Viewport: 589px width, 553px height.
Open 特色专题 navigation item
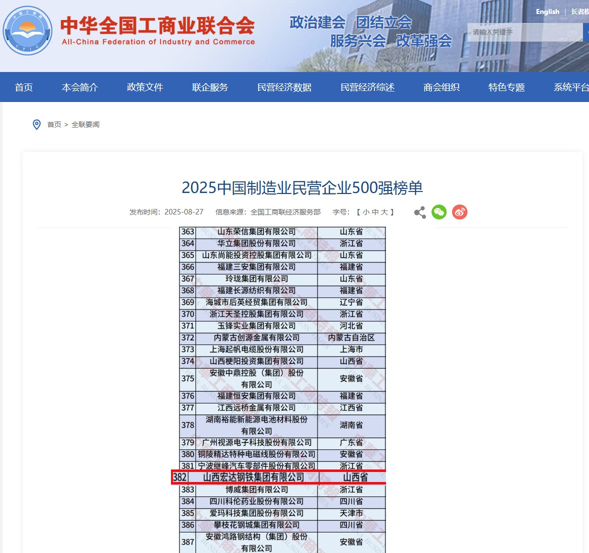pos(506,87)
